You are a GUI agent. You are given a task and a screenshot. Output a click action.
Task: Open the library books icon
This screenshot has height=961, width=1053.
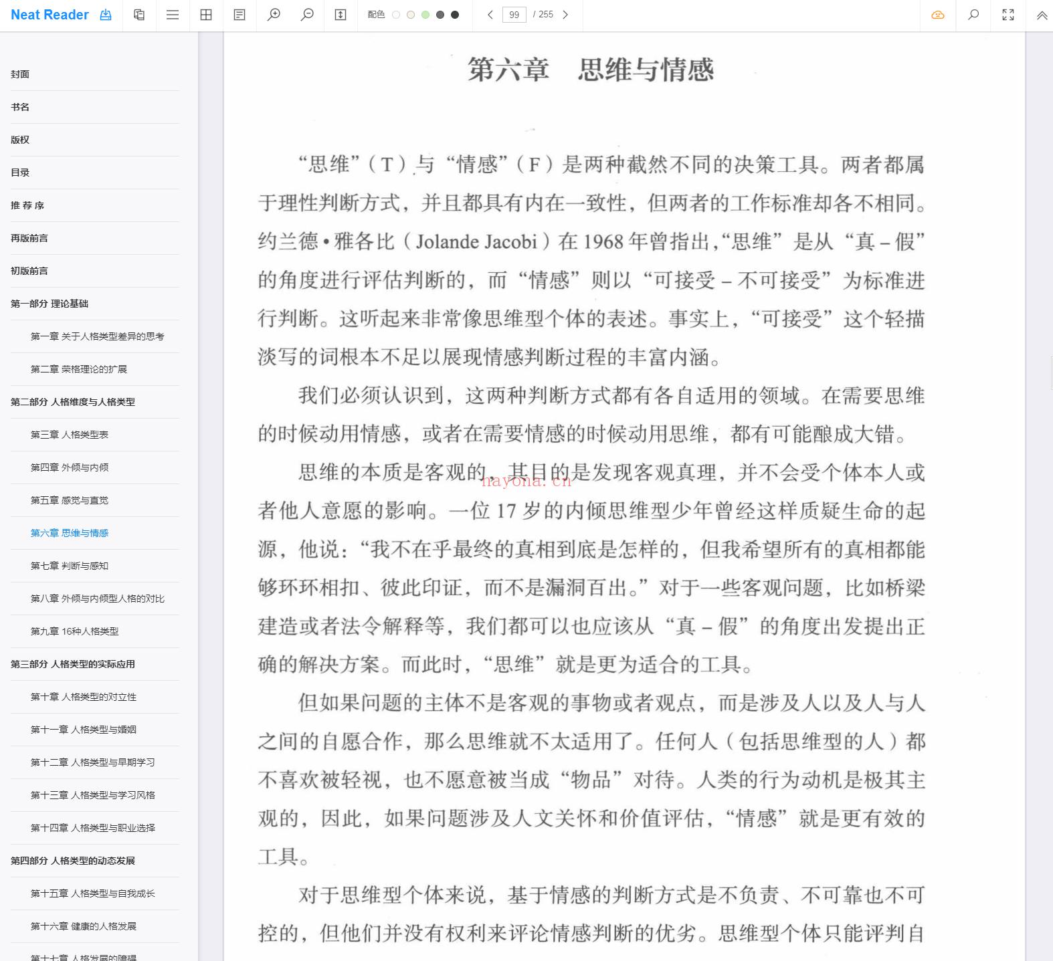pyautogui.click(x=139, y=15)
